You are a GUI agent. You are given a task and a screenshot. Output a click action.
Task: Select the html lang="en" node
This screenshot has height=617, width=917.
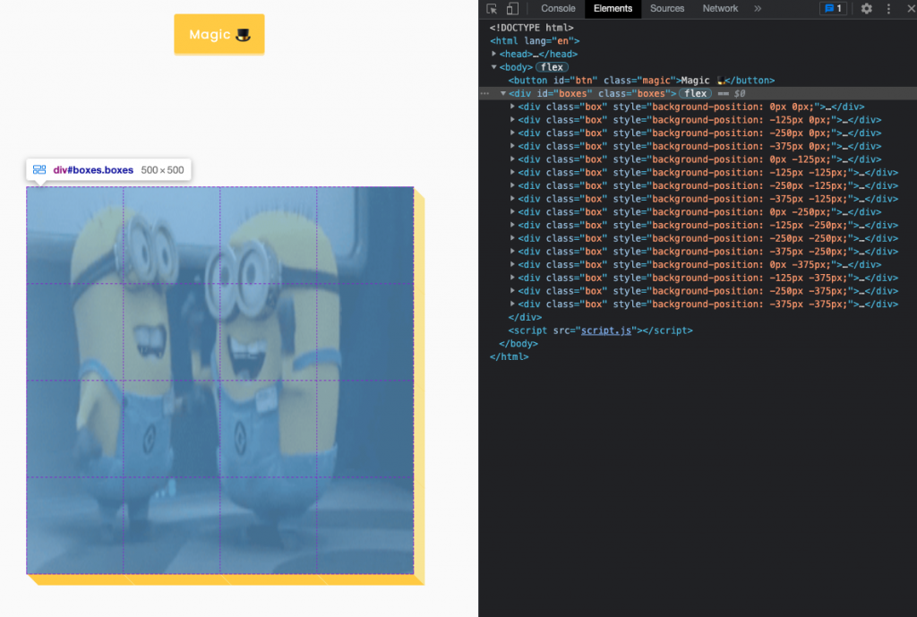point(535,41)
